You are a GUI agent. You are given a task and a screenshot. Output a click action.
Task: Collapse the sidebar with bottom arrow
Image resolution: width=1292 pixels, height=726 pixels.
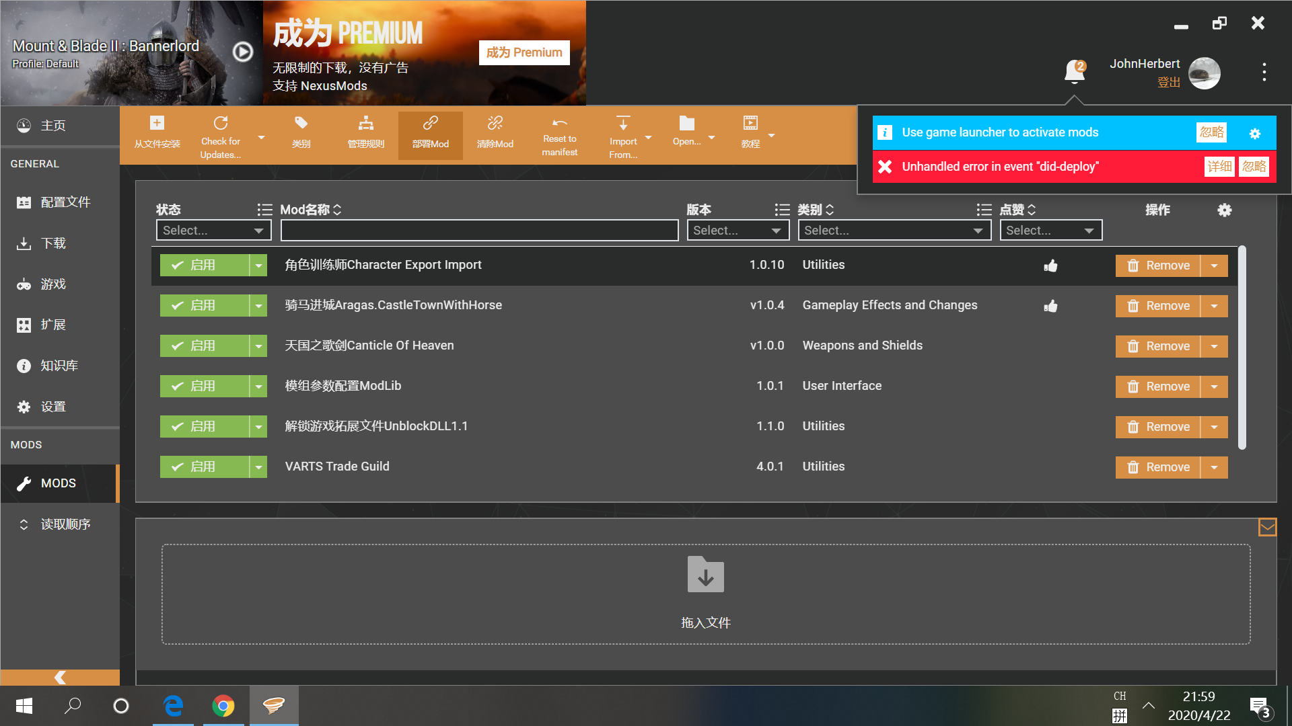(x=60, y=677)
